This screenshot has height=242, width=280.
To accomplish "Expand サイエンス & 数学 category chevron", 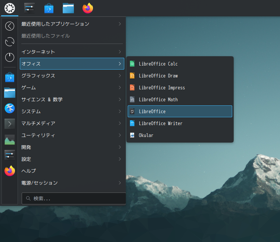I will (120, 99).
